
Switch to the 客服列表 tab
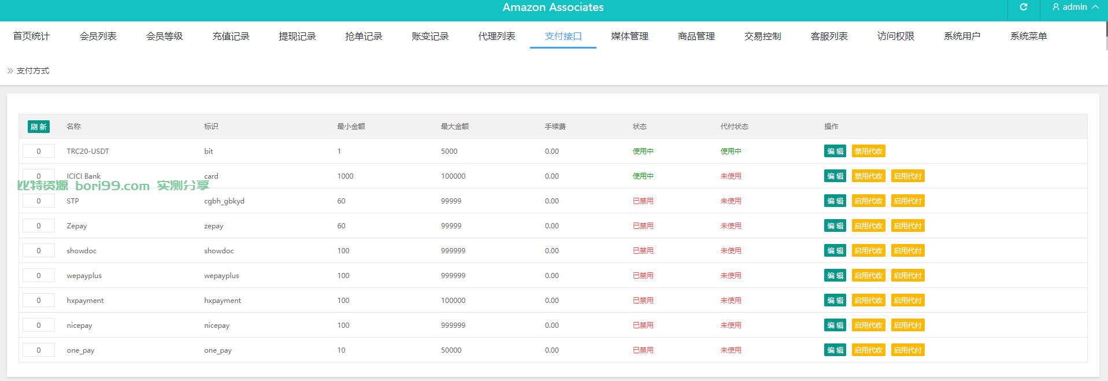pos(829,36)
